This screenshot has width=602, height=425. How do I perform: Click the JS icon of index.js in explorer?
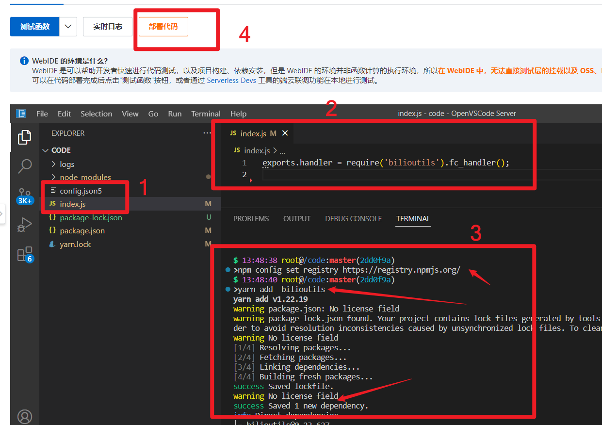(x=52, y=204)
